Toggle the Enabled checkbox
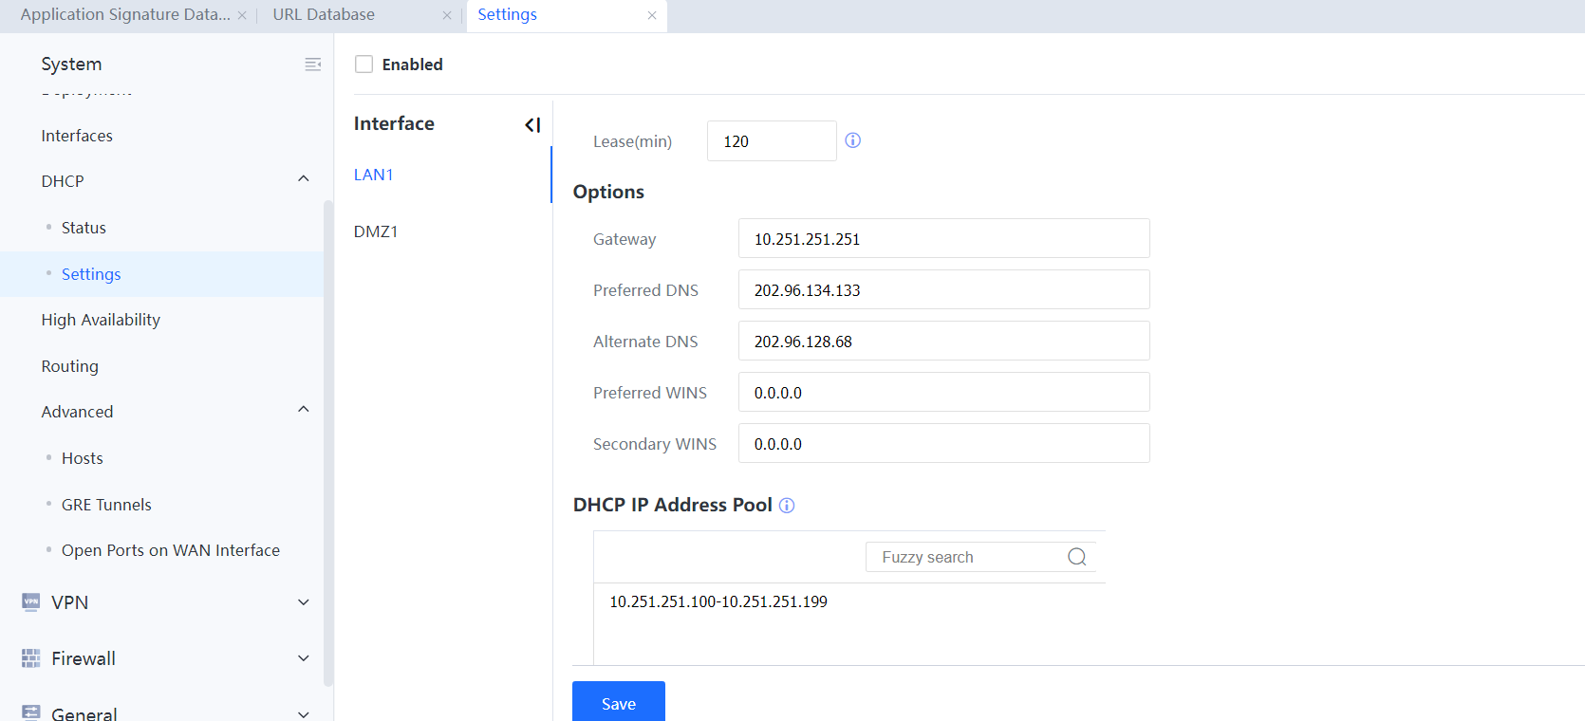Viewport: 1585px width, 721px height. click(x=364, y=65)
